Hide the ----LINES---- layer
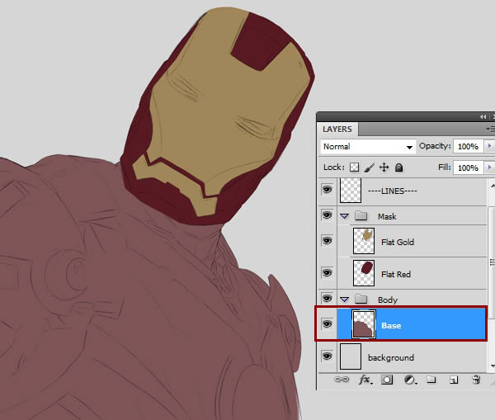This screenshot has width=495, height=420. pos(327,190)
